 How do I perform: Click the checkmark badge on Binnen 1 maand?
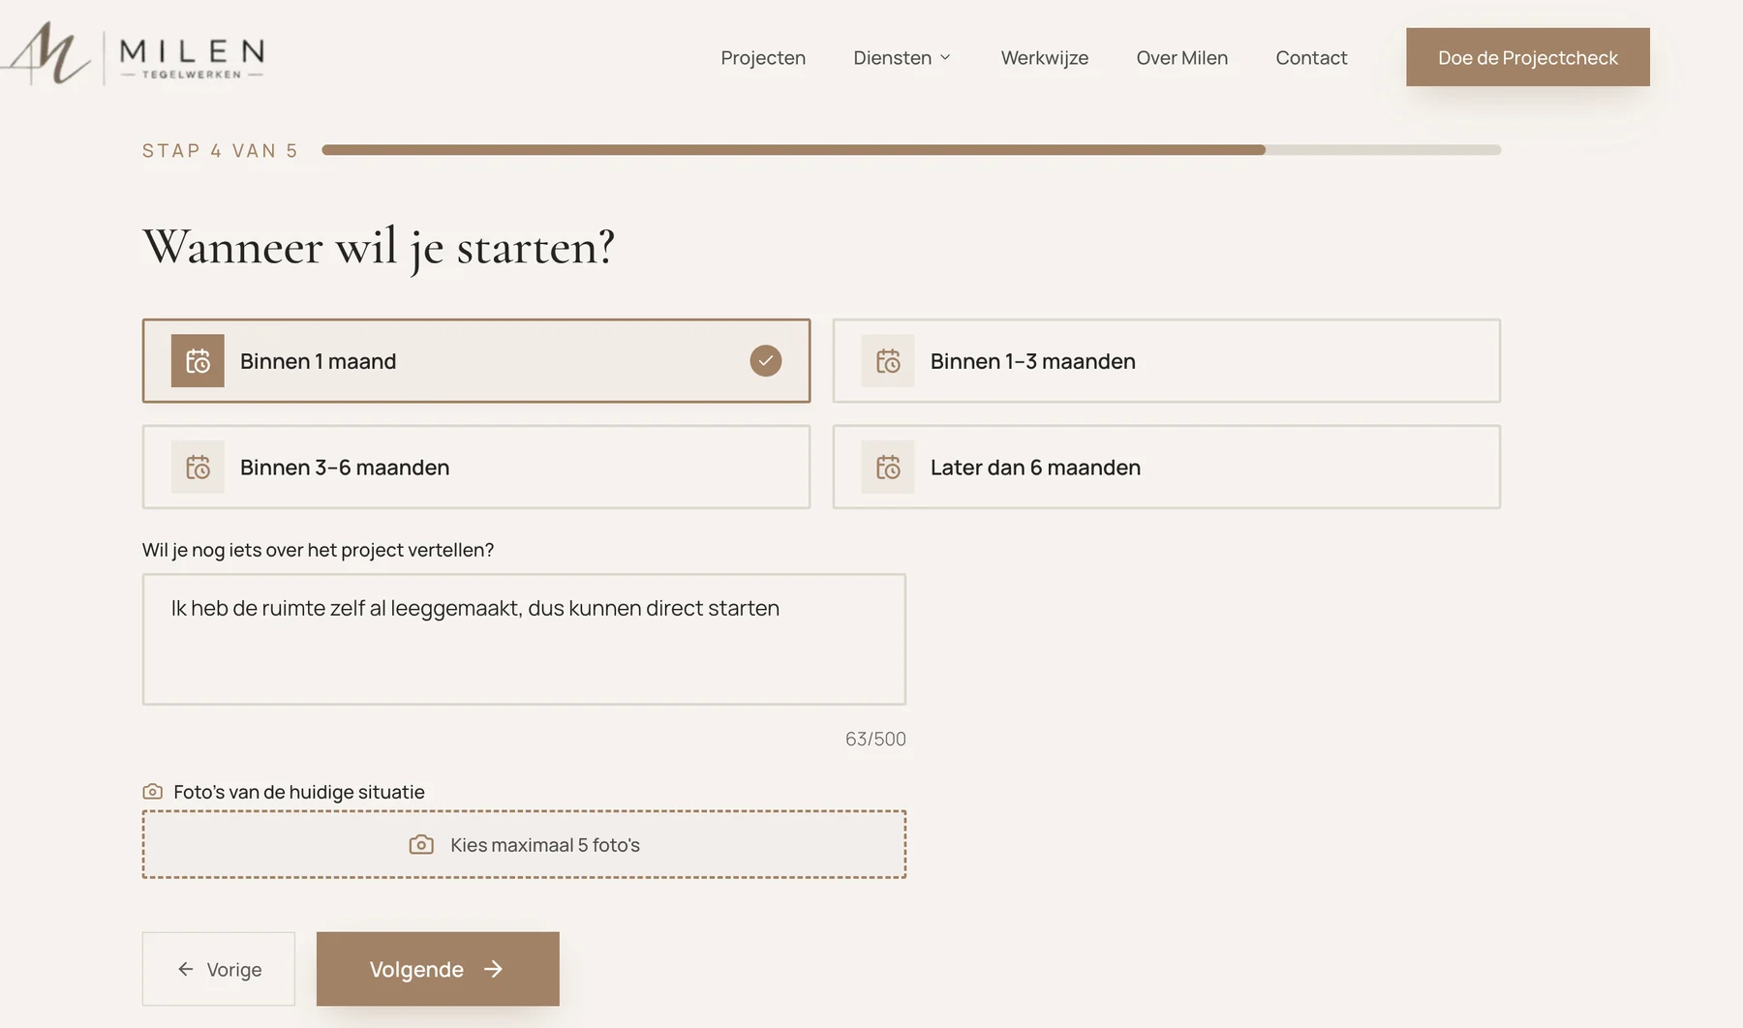(766, 361)
